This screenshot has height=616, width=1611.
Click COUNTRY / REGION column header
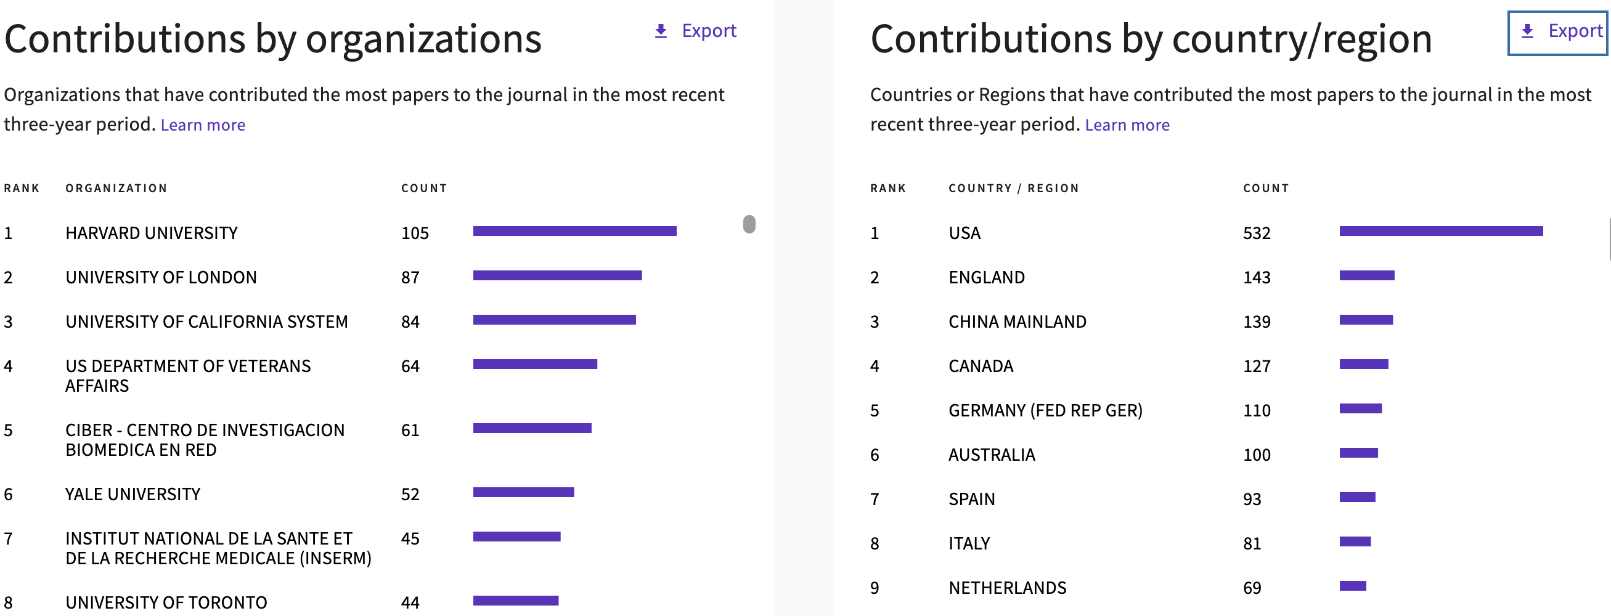[x=1014, y=188]
